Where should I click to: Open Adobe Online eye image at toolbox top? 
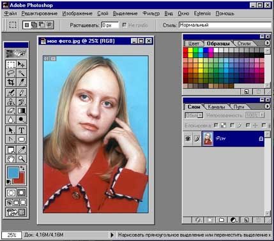tap(16, 54)
